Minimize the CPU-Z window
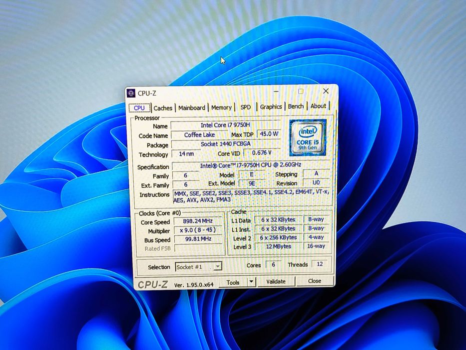 click(277, 91)
